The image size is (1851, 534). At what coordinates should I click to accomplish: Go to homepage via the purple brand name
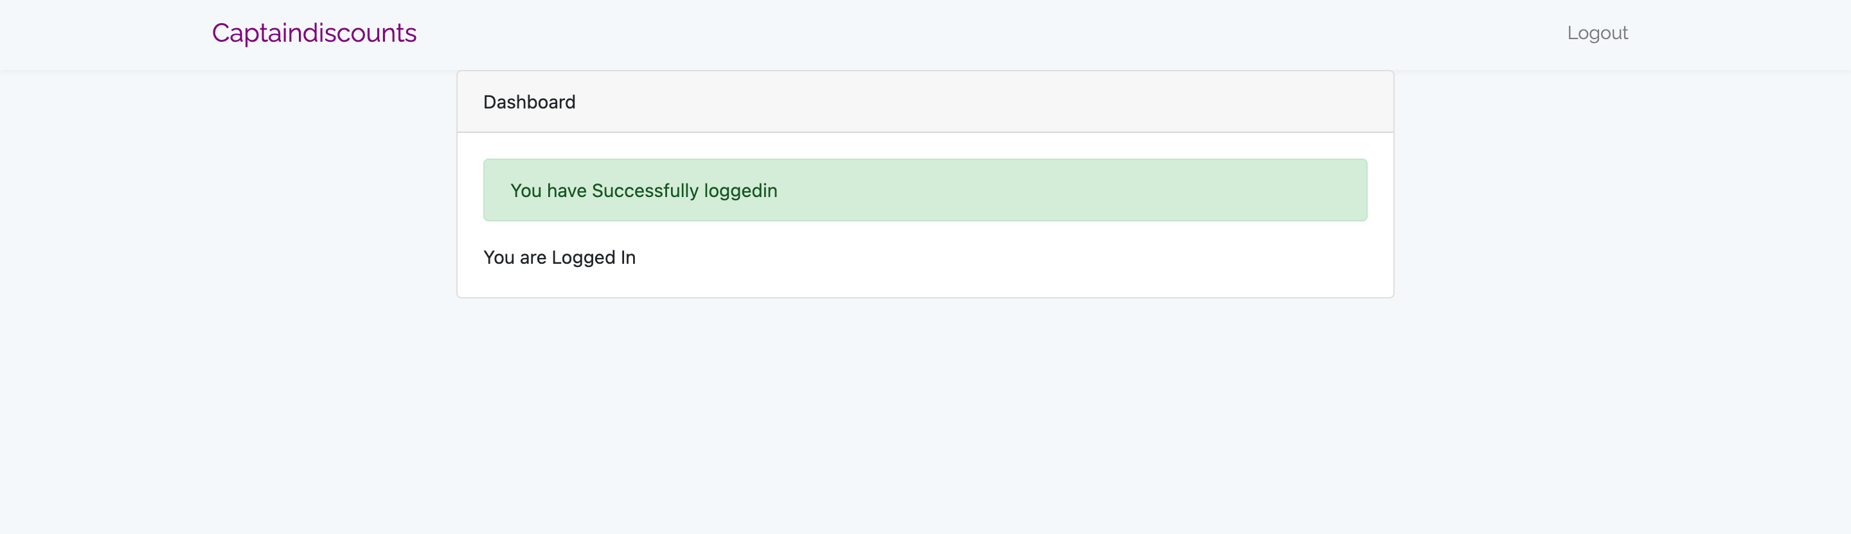(314, 33)
